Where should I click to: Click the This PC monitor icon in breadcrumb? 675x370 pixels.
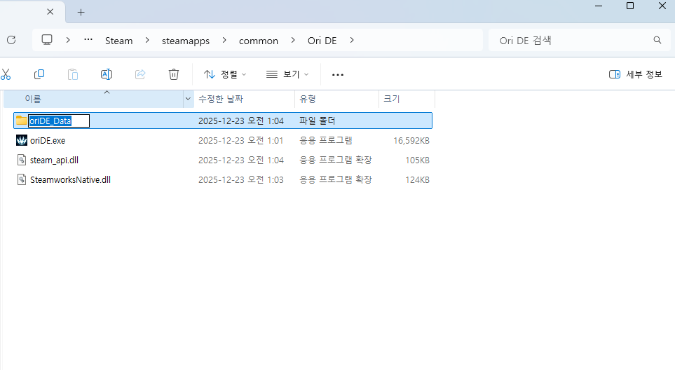click(x=47, y=40)
